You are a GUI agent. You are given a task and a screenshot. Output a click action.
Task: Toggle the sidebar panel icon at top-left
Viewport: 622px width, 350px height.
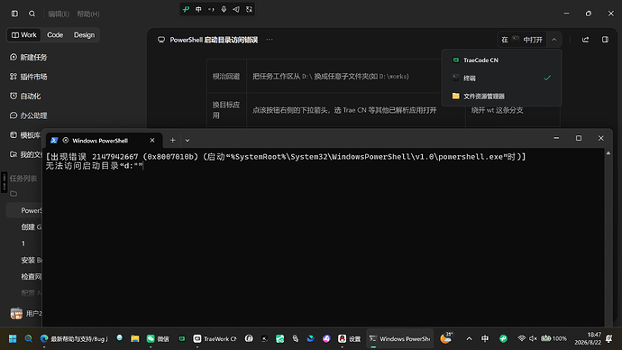click(x=14, y=14)
